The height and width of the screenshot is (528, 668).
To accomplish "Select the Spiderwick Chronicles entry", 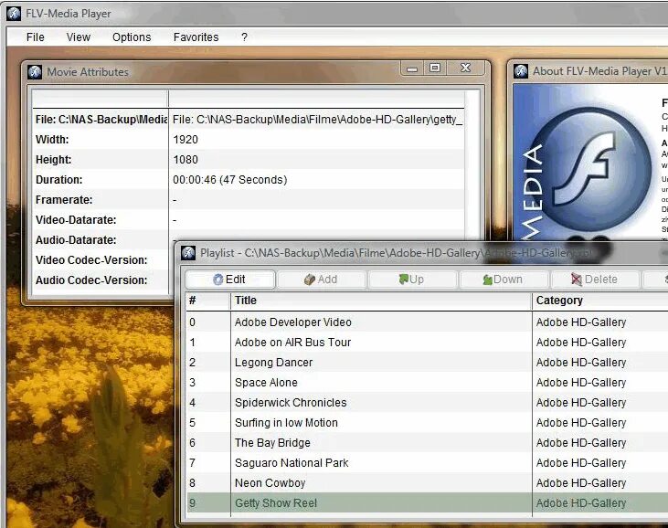I will pyautogui.click(x=427, y=402).
